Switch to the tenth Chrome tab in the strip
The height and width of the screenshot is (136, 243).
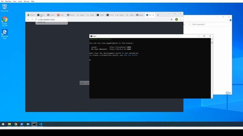(120, 15)
